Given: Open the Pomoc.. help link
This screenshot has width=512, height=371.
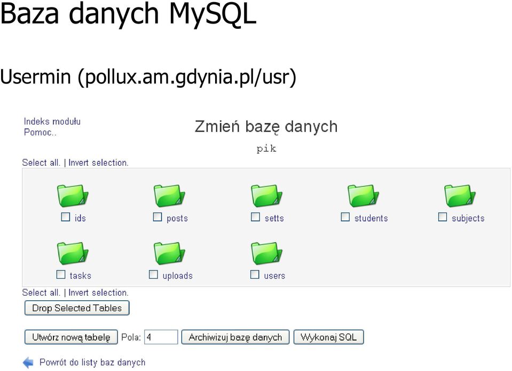Looking at the screenshot, I should tap(40, 133).
